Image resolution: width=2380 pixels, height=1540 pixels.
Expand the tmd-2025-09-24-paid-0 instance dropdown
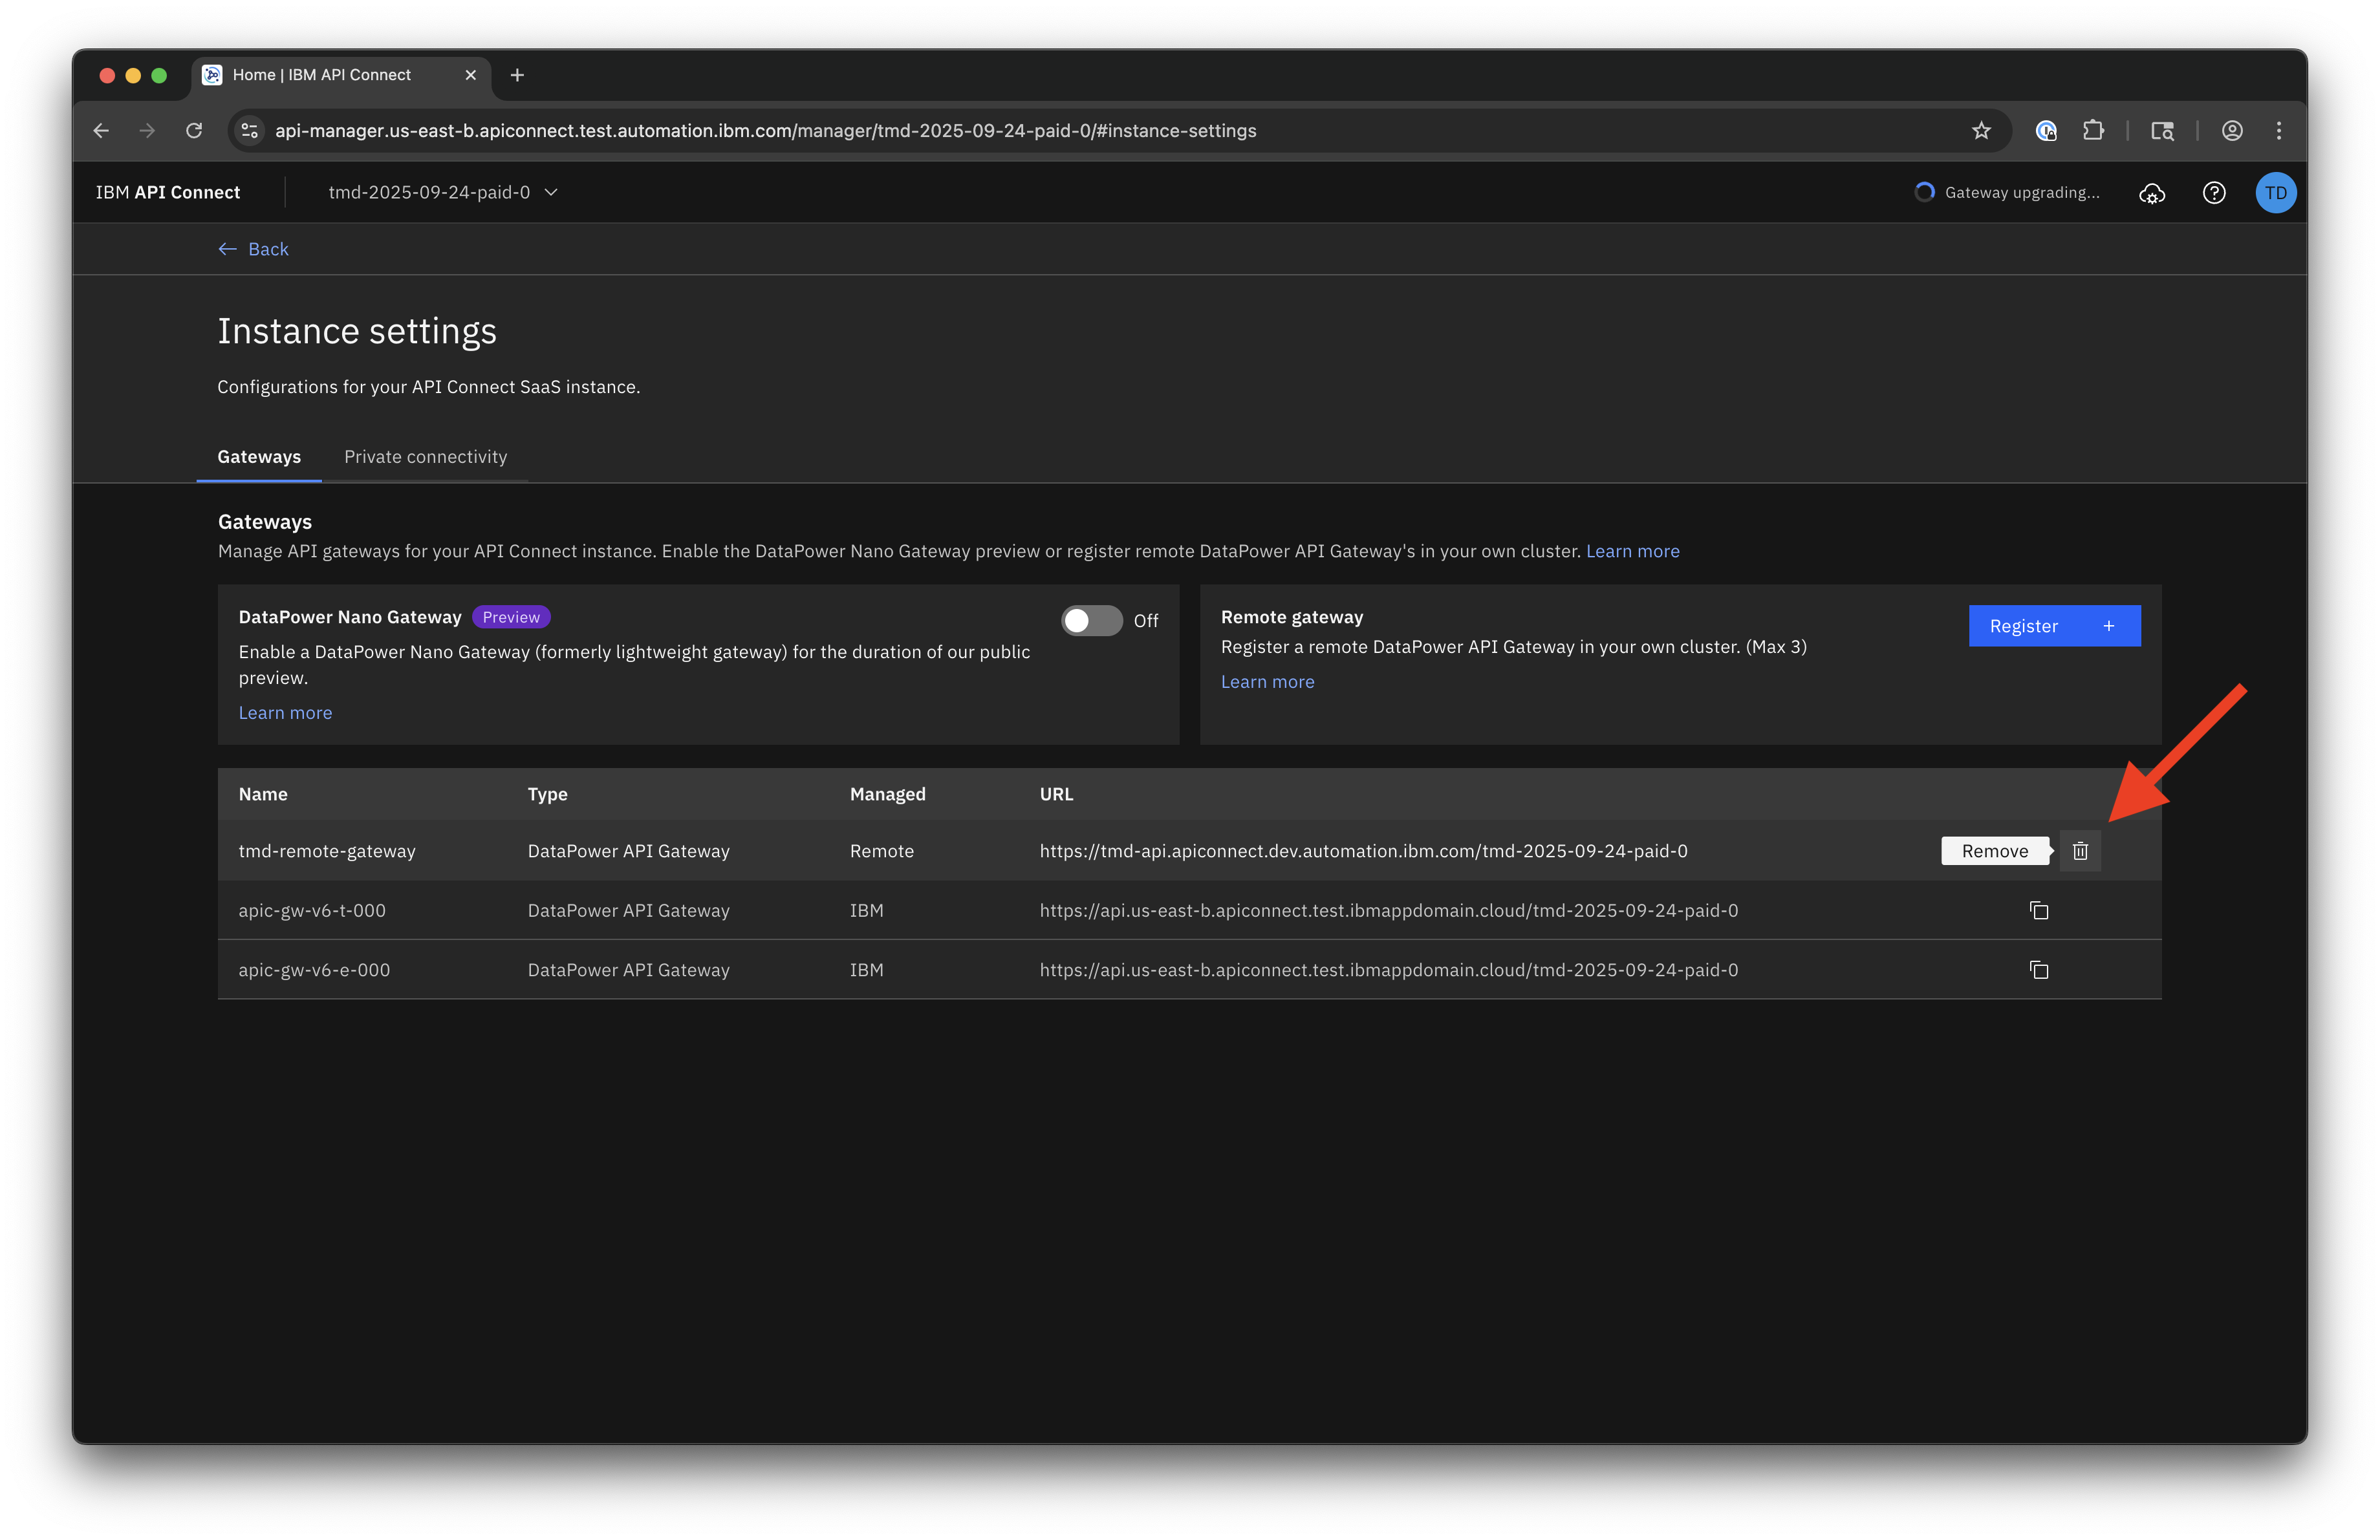[x=443, y=193]
